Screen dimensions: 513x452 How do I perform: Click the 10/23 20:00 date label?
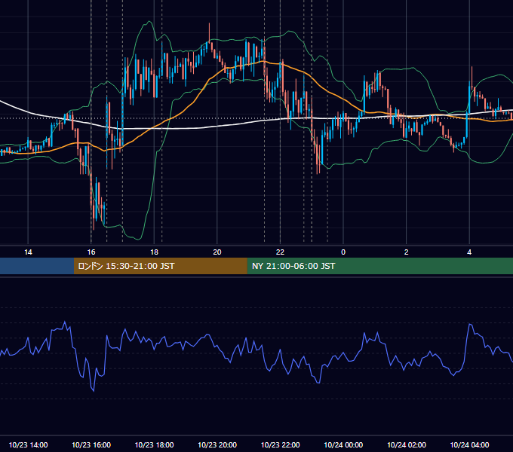217,444
